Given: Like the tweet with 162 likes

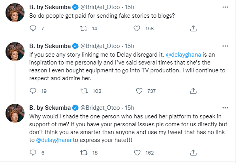Looking at the screenshot, I should [x=137, y=153].
